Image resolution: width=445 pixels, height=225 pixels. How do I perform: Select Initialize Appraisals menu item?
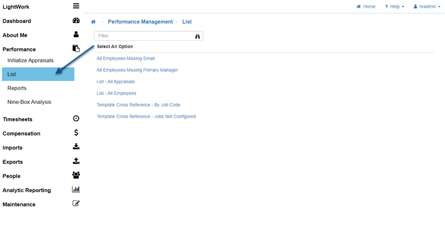[x=30, y=60]
